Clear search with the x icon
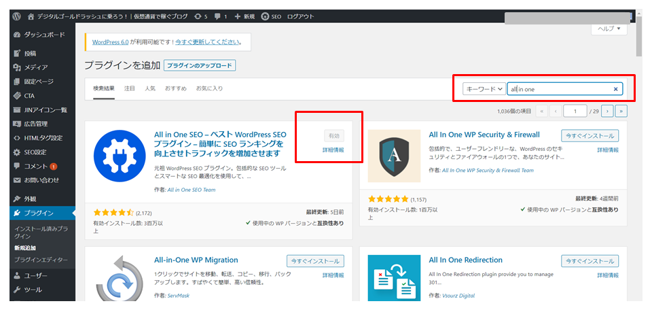The width and height of the screenshot is (652, 310). [x=616, y=89]
